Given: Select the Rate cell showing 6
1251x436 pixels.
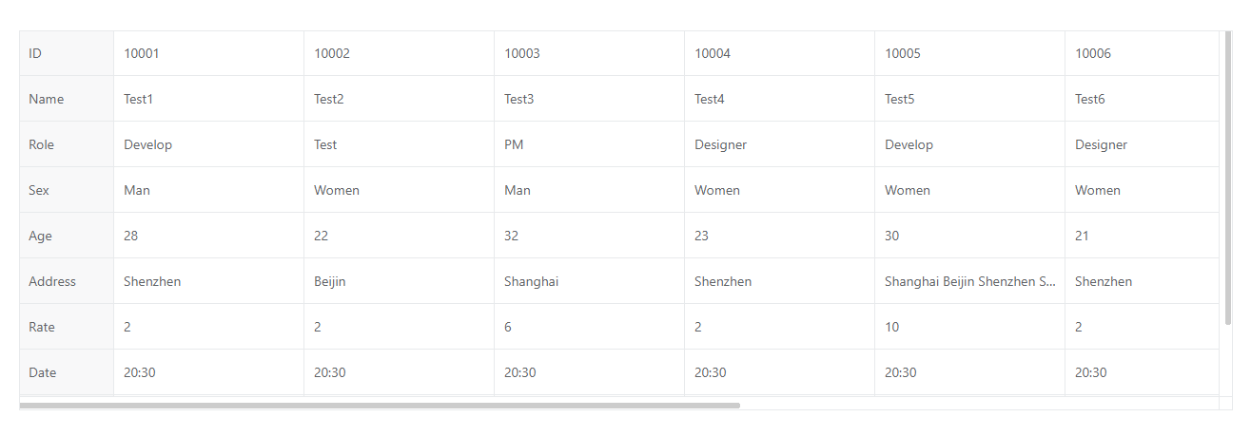Looking at the screenshot, I should click(589, 327).
